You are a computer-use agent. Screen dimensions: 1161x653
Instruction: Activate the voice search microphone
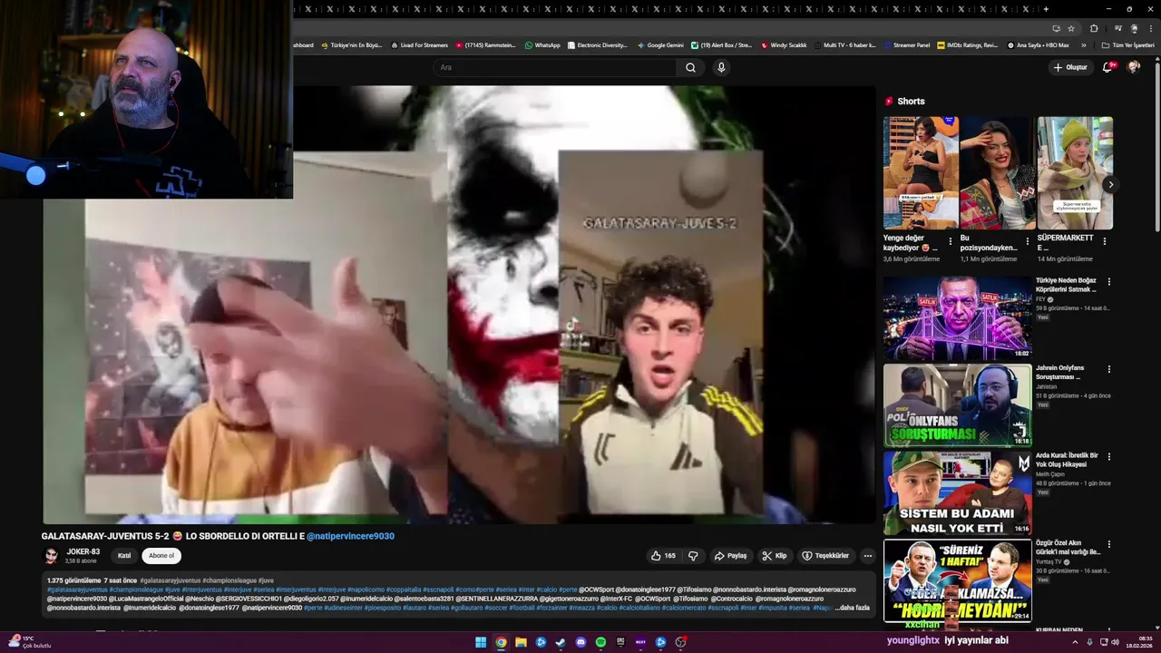(721, 67)
